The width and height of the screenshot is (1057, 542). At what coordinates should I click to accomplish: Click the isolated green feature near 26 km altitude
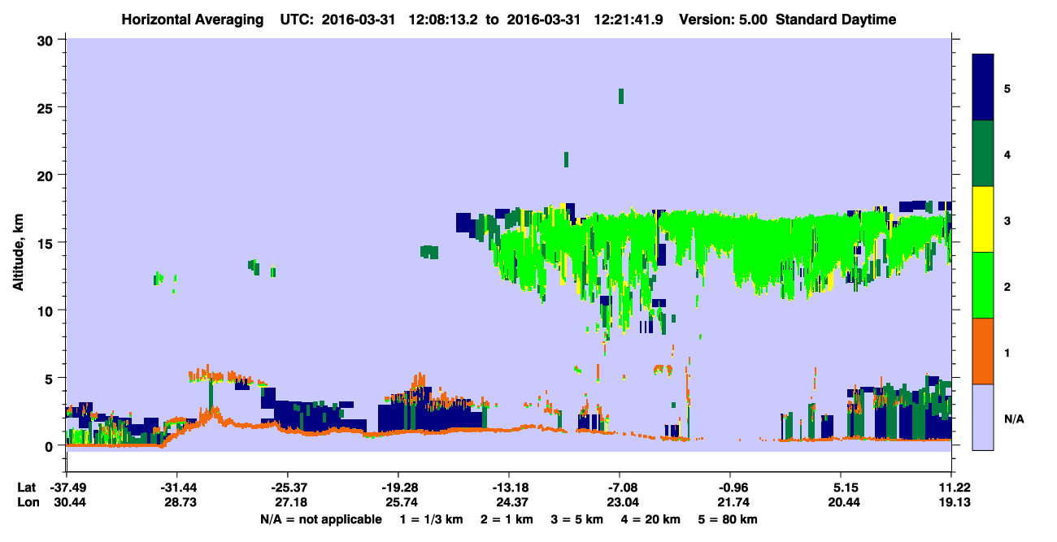click(x=621, y=96)
